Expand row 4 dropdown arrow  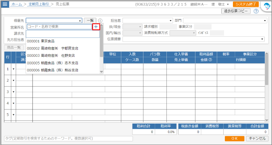[14, 104]
